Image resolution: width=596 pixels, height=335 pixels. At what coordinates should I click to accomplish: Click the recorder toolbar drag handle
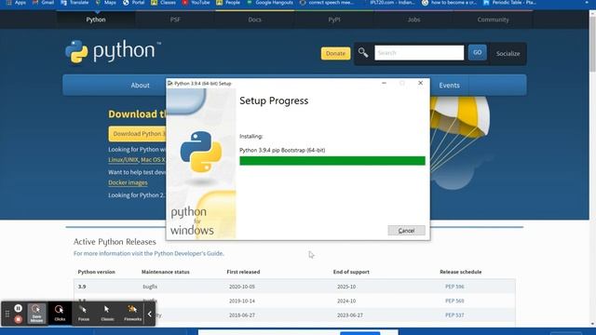point(7,314)
